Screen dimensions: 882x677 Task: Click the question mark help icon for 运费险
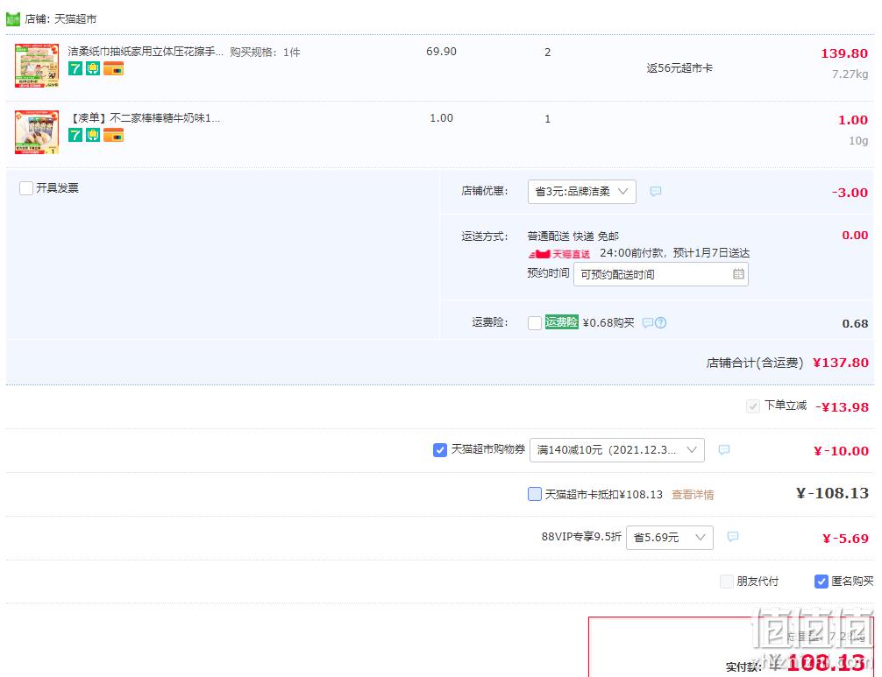(x=661, y=322)
